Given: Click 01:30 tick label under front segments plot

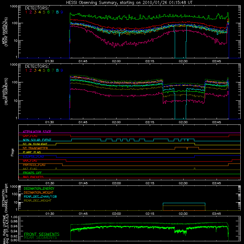Looking at the screenshot, I should point(49,61).
